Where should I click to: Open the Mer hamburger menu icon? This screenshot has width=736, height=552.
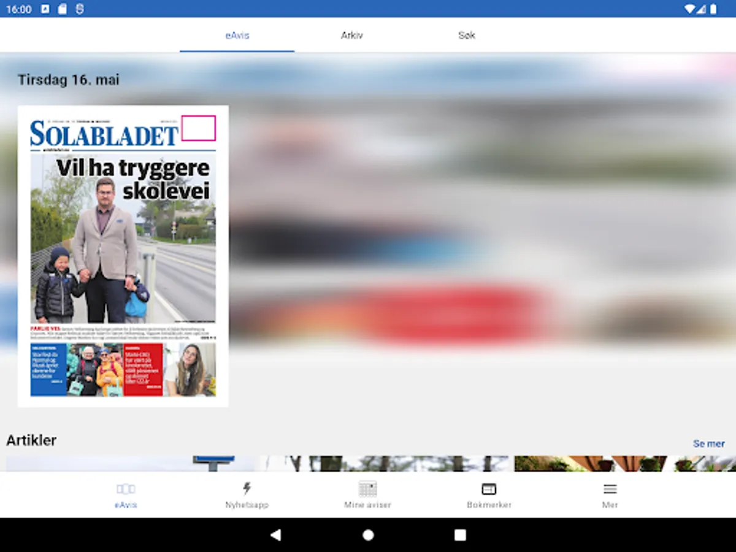[610, 489]
